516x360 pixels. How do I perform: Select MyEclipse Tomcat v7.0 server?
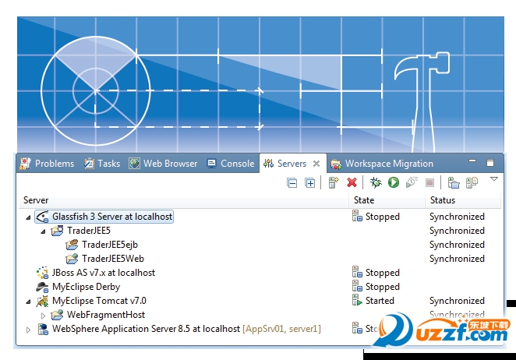coord(100,301)
